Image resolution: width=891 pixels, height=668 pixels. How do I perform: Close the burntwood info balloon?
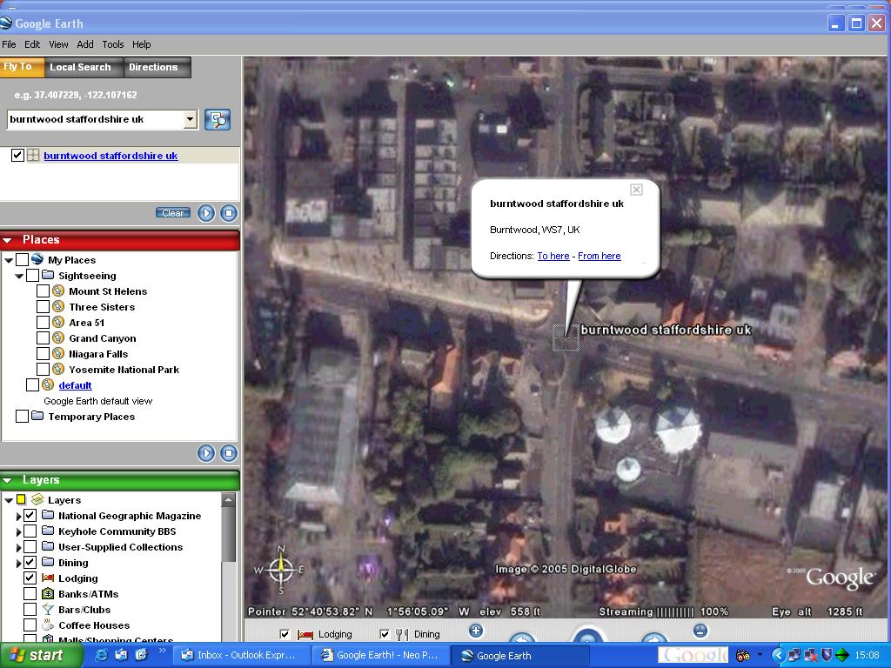point(636,190)
